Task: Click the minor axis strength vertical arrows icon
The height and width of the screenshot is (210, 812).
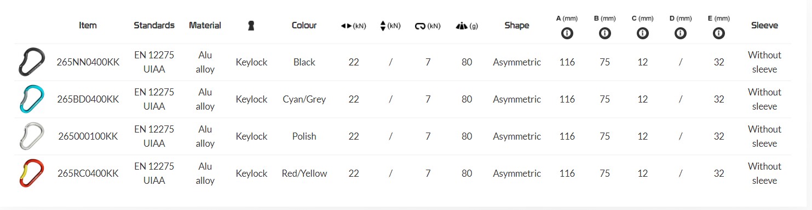Action: [x=383, y=26]
